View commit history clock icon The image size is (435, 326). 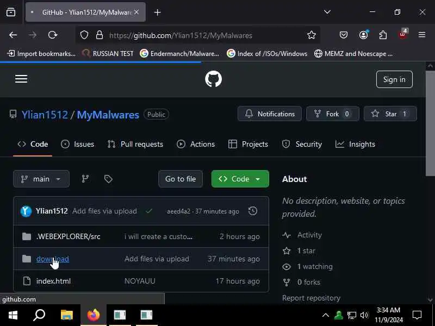253,211
